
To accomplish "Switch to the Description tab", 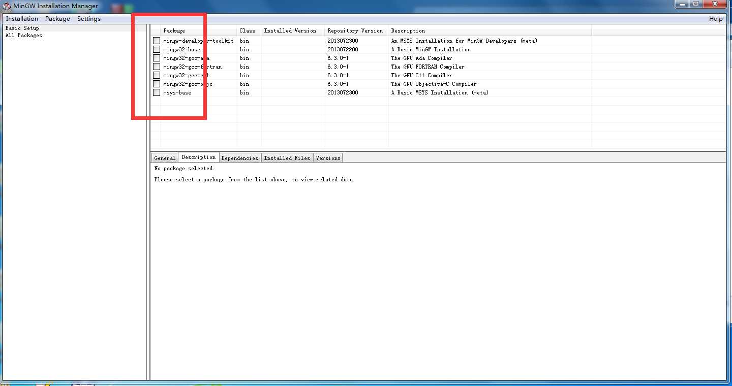I will coord(199,157).
